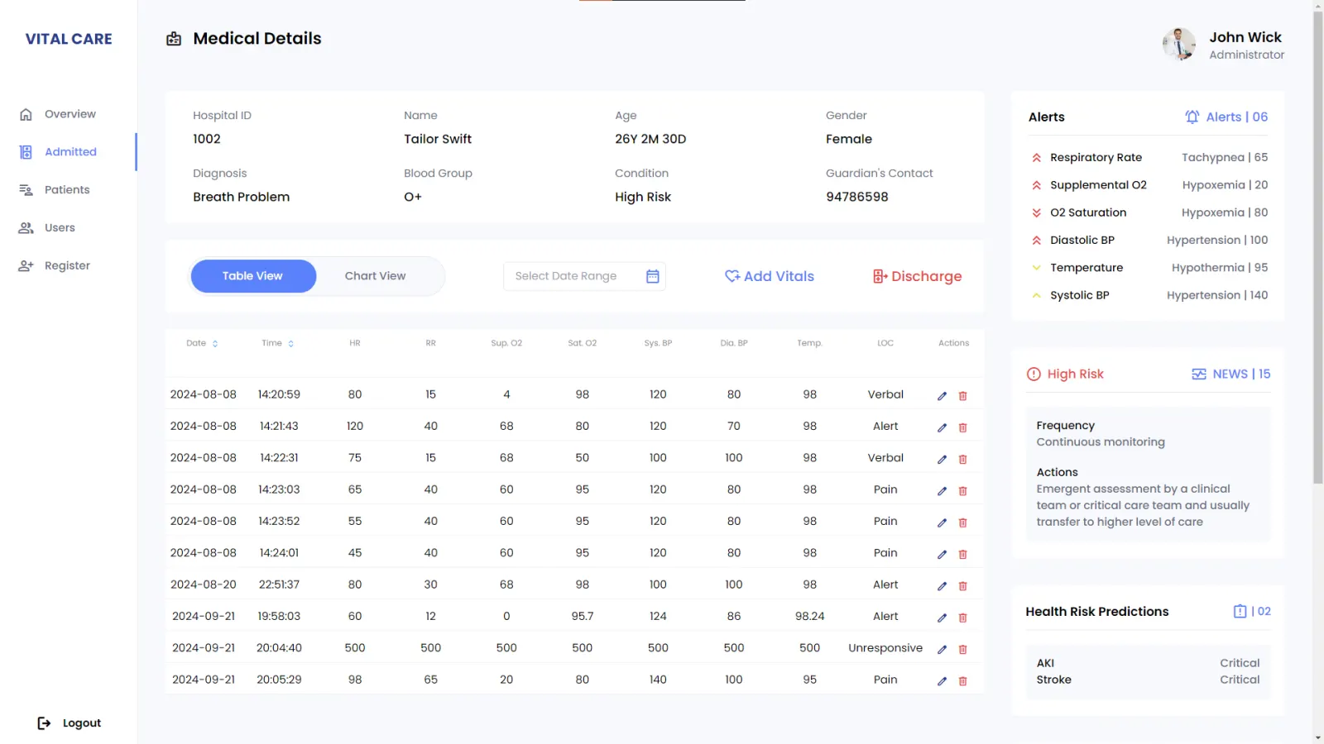Delete the 19:58:03 row via trash icon
This screenshot has width=1324, height=744.
962,618
